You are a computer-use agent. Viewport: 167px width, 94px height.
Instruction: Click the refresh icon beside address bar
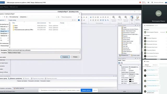(x=58, y=17)
